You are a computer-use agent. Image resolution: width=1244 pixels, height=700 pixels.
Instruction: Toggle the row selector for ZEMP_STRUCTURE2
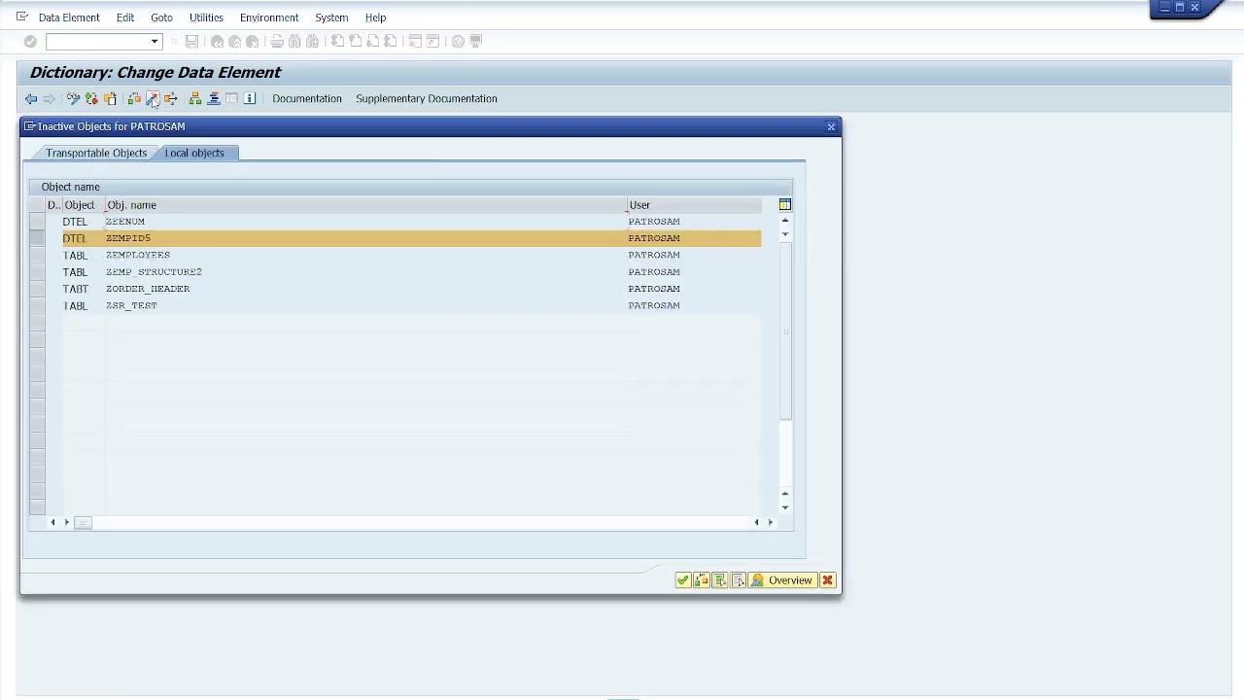pos(37,272)
